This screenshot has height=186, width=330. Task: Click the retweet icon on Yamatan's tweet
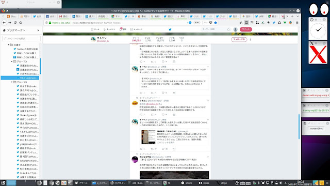click(152, 115)
